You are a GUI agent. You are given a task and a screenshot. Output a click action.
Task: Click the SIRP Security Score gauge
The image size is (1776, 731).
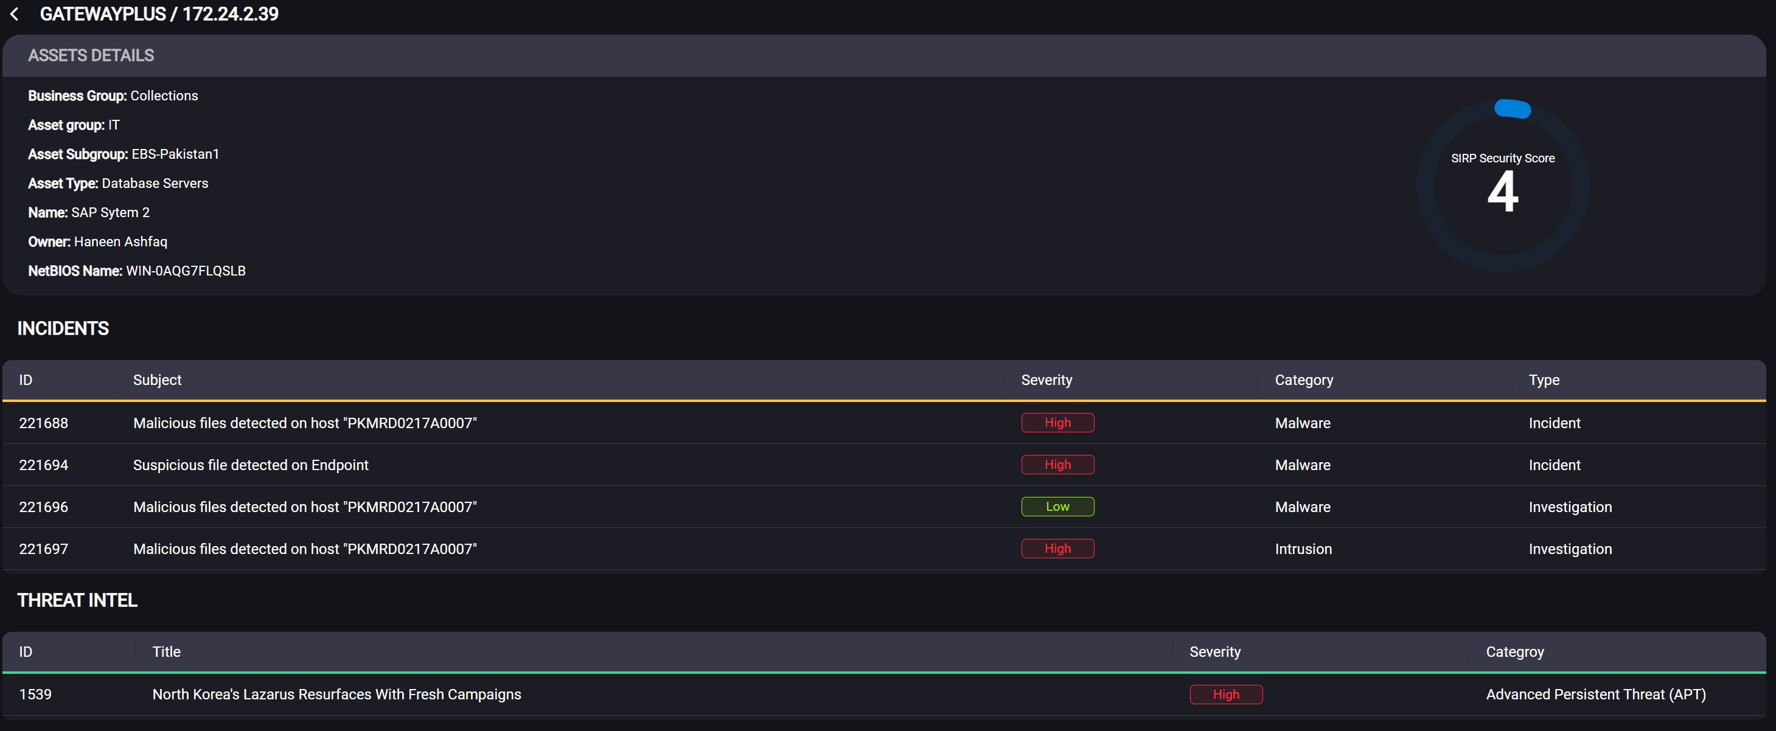[1503, 186]
